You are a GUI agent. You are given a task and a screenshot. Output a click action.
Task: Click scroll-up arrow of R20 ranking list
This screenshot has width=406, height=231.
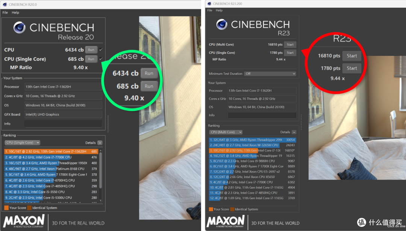click(x=100, y=151)
